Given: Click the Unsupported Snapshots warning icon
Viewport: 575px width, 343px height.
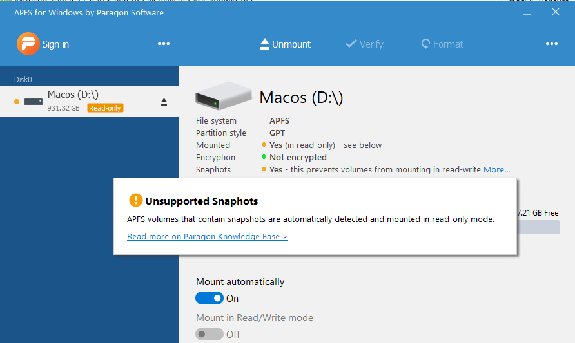Looking at the screenshot, I should click(135, 200).
